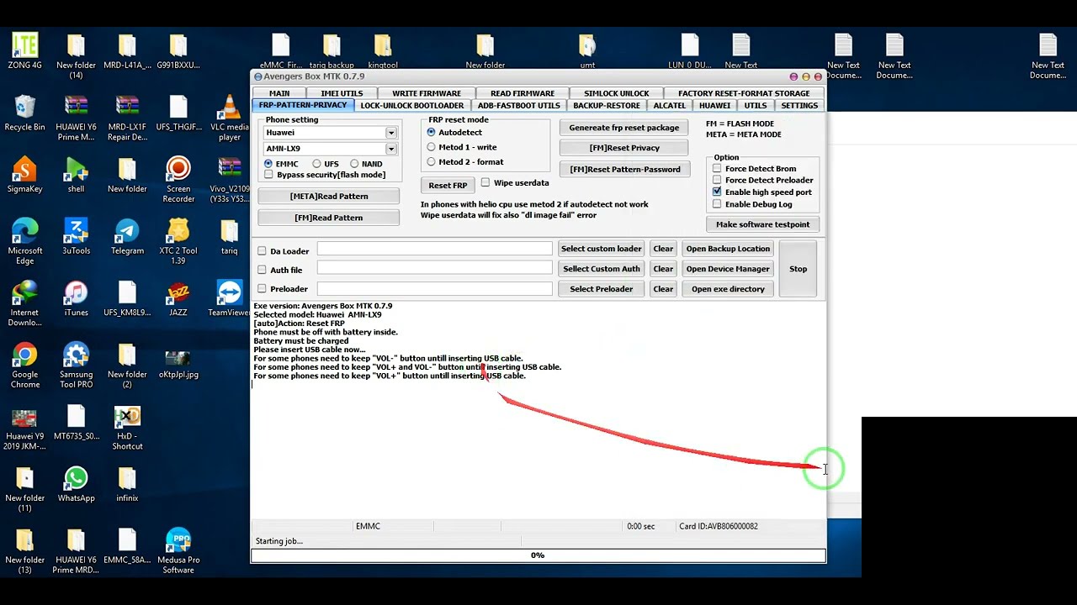Click the Reset FRP button

(448, 185)
